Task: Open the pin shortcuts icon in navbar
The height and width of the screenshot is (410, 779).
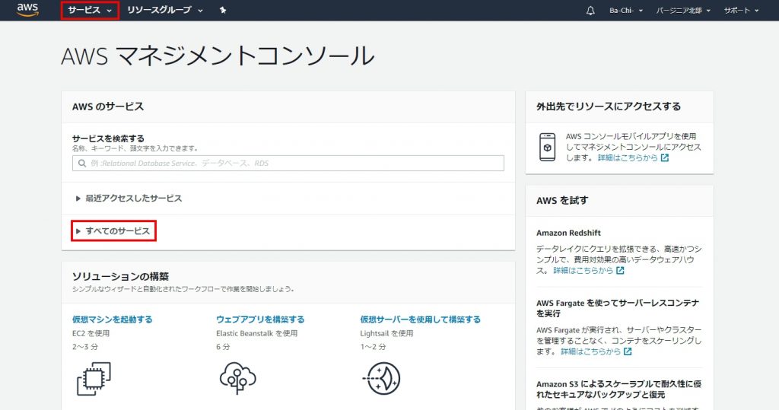Action: [x=223, y=10]
